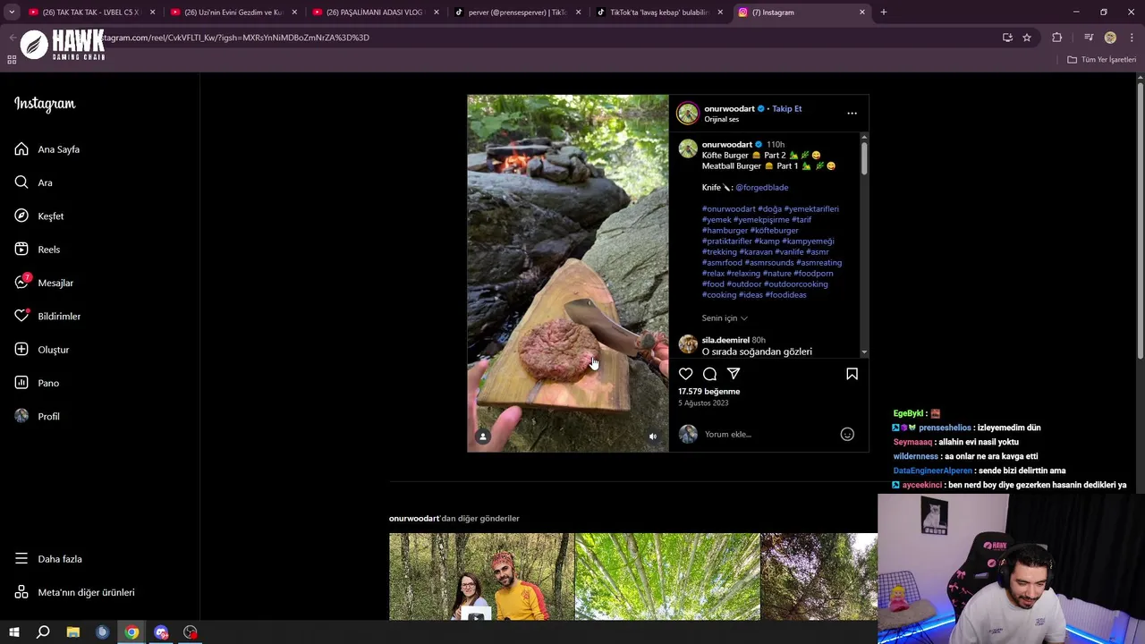Screen dimensions: 1145x644
Task: Close the Instagram browser tab
Action: 862,13
